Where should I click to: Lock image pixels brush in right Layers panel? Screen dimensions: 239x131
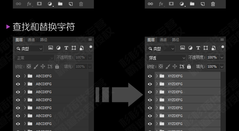(168, 66)
